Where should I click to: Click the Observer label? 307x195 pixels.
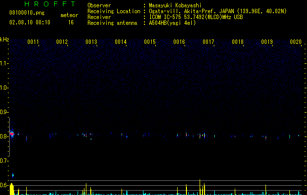point(99,5)
